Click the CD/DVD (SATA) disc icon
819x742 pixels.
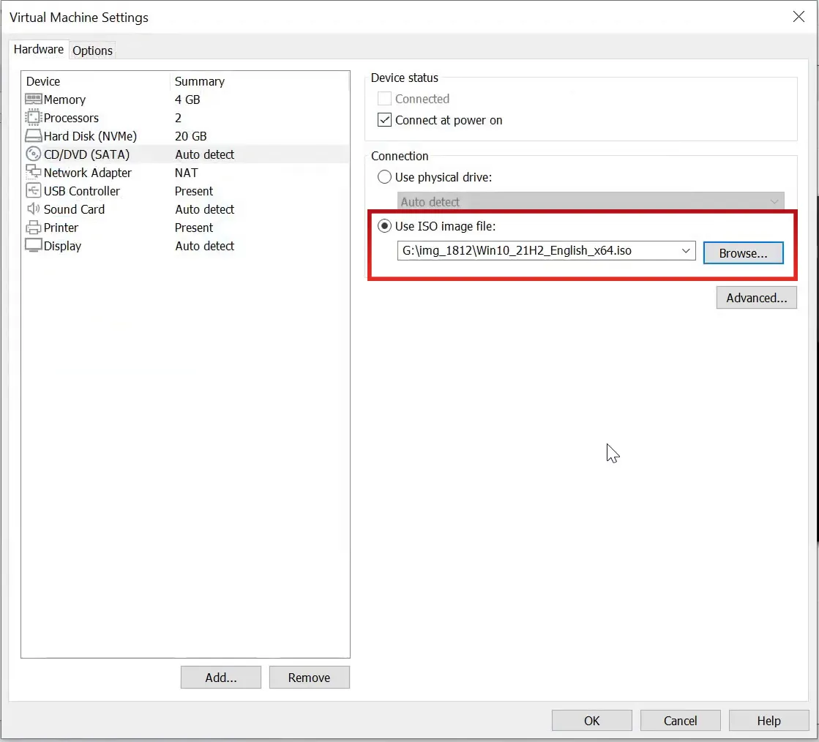34,154
